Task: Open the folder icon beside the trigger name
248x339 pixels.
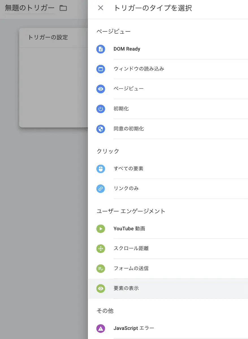Action: pos(63,8)
